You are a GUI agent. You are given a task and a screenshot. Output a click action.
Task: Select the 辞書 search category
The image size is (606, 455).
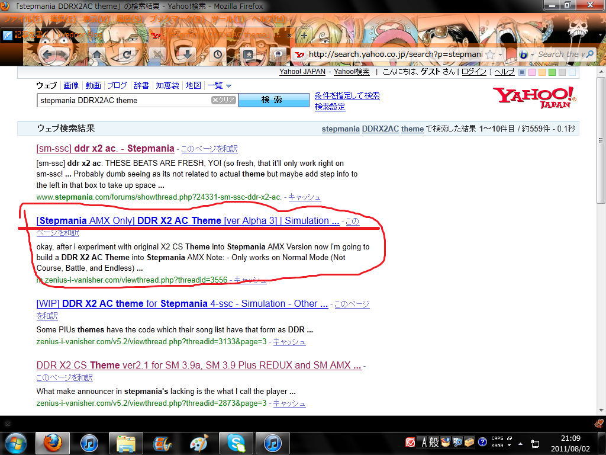point(141,85)
